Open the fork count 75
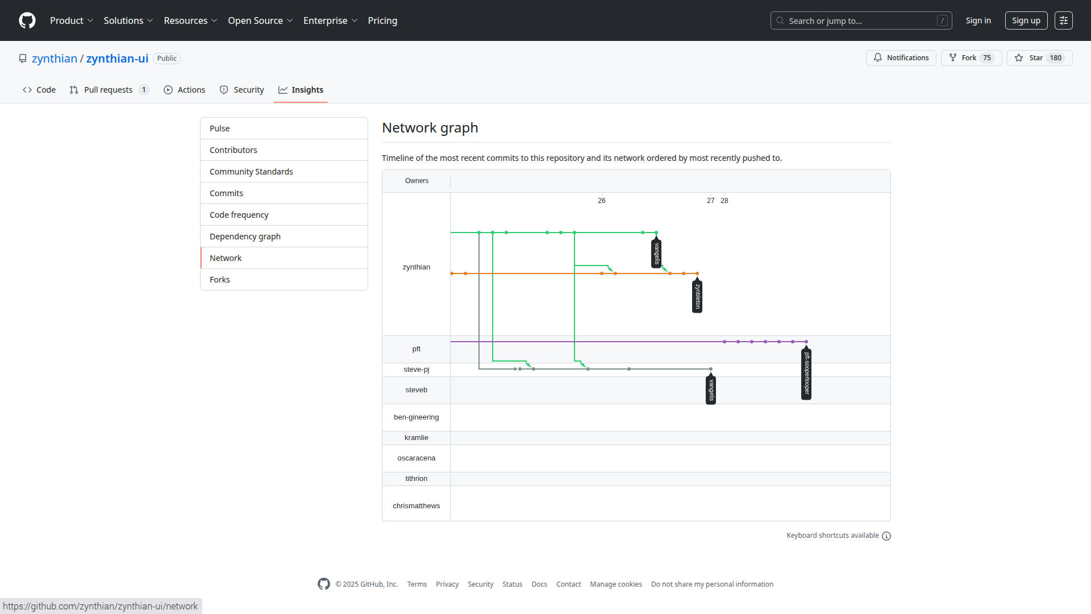The width and height of the screenshot is (1091, 614). tap(987, 58)
